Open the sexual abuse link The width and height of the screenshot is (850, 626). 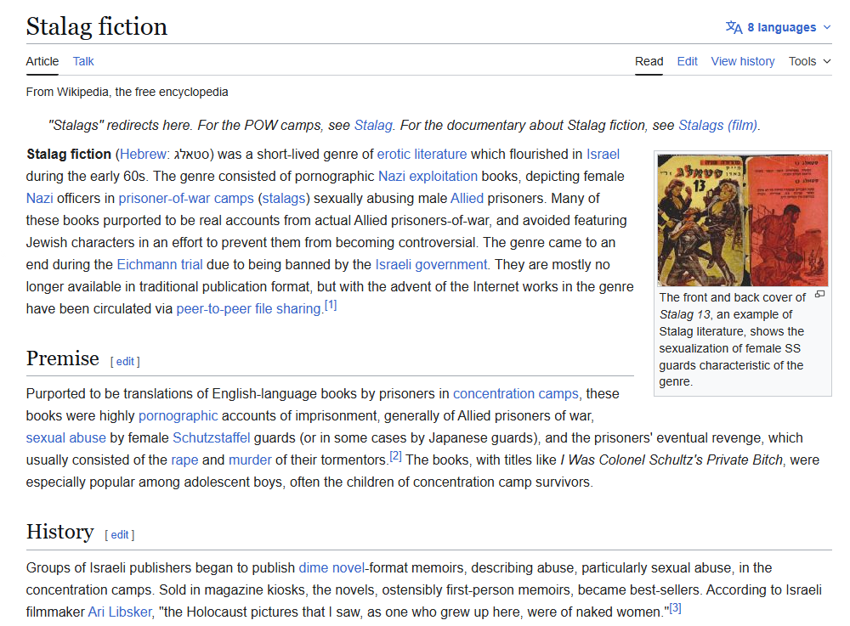[x=66, y=438]
